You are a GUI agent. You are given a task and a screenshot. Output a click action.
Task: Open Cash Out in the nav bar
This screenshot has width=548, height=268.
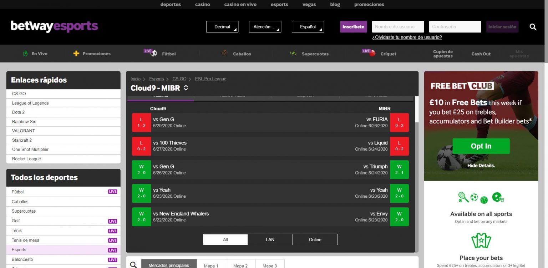[x=481, y=54]
